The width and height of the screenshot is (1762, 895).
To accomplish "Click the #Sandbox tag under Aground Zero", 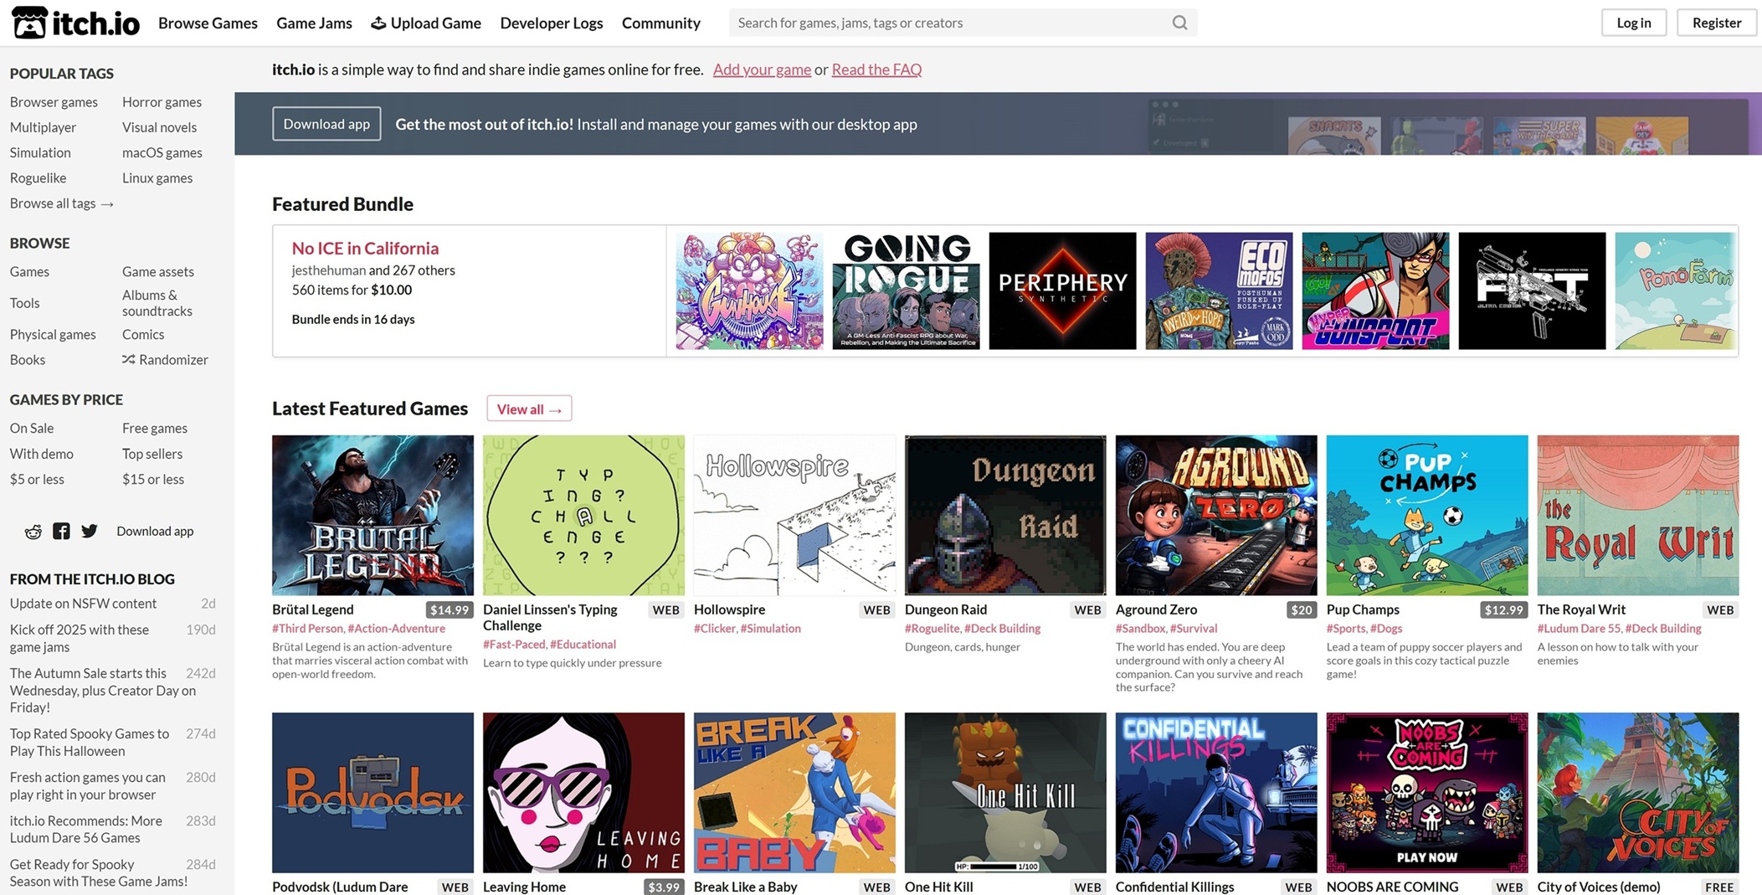I will (1140, 629).
